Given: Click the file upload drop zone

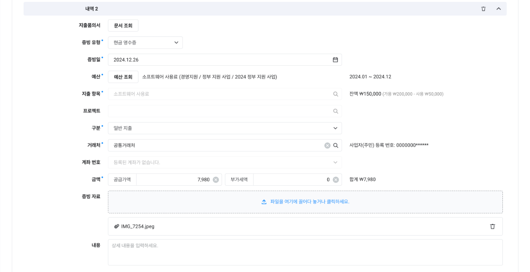Looking at the screenshot, I should point(305,202).
